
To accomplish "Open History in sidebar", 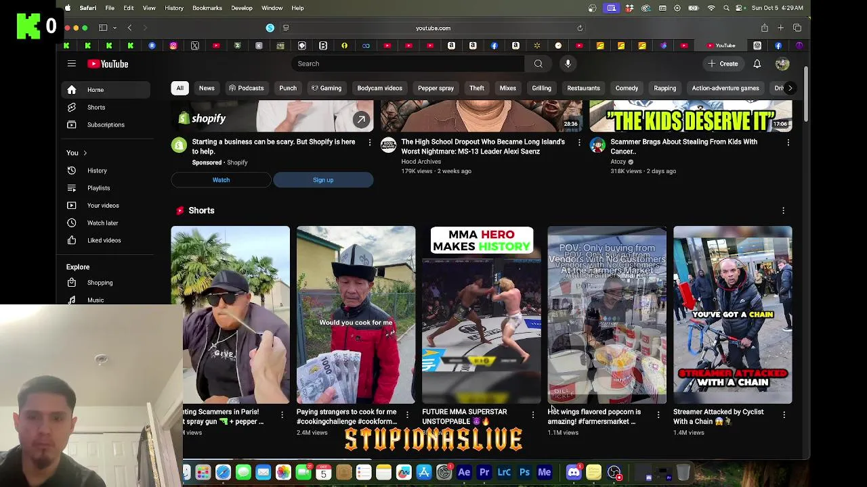I will point(96,170).
